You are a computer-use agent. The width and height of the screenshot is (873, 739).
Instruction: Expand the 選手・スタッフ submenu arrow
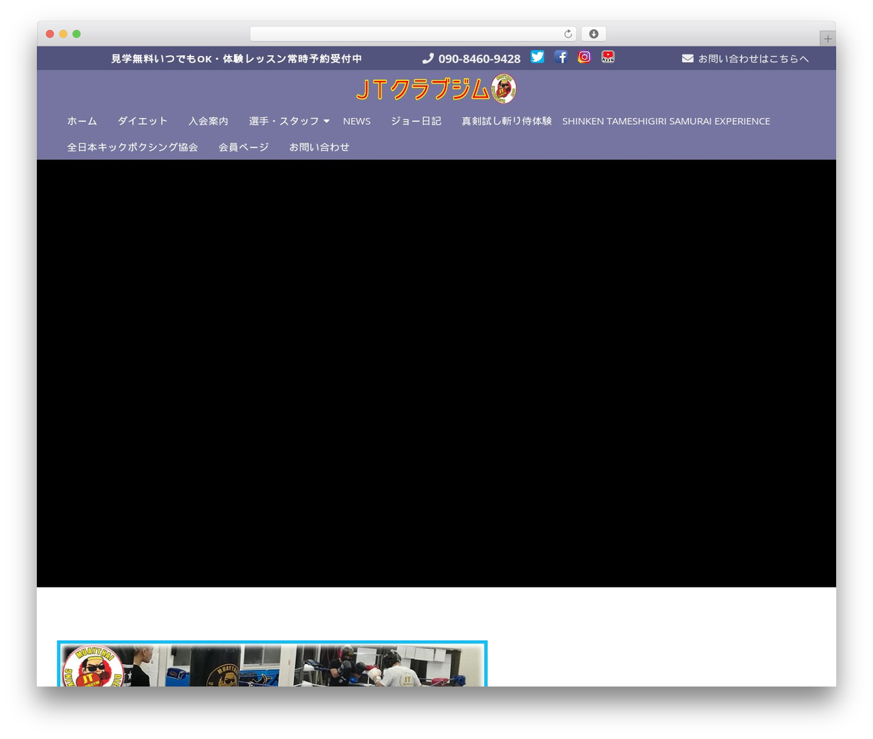327,121
